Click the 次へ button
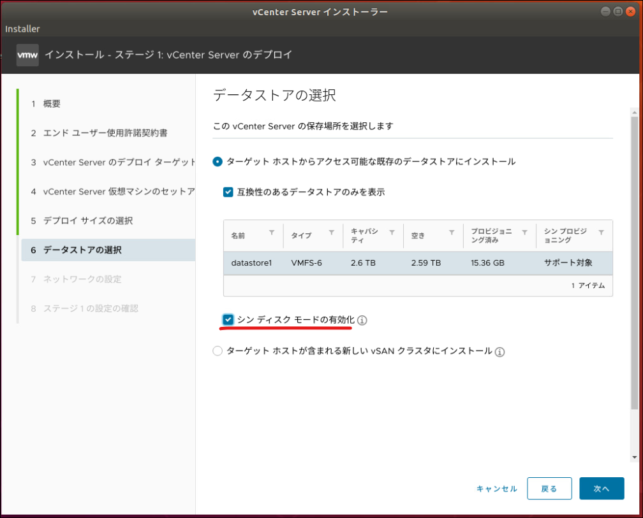The height and width of the screenshot is (518, 643). (x=602, y=489)
